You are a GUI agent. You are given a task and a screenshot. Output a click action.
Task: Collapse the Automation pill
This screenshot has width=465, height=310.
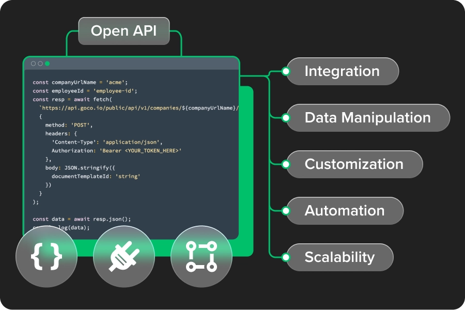[x=344, y=211]
